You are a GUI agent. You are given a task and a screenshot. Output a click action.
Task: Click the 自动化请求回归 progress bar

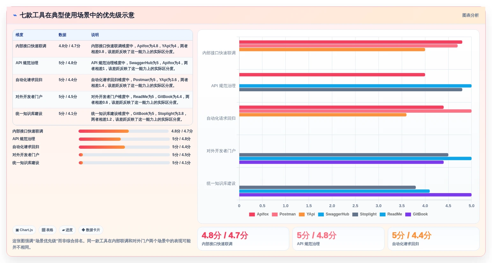point(124,147)
